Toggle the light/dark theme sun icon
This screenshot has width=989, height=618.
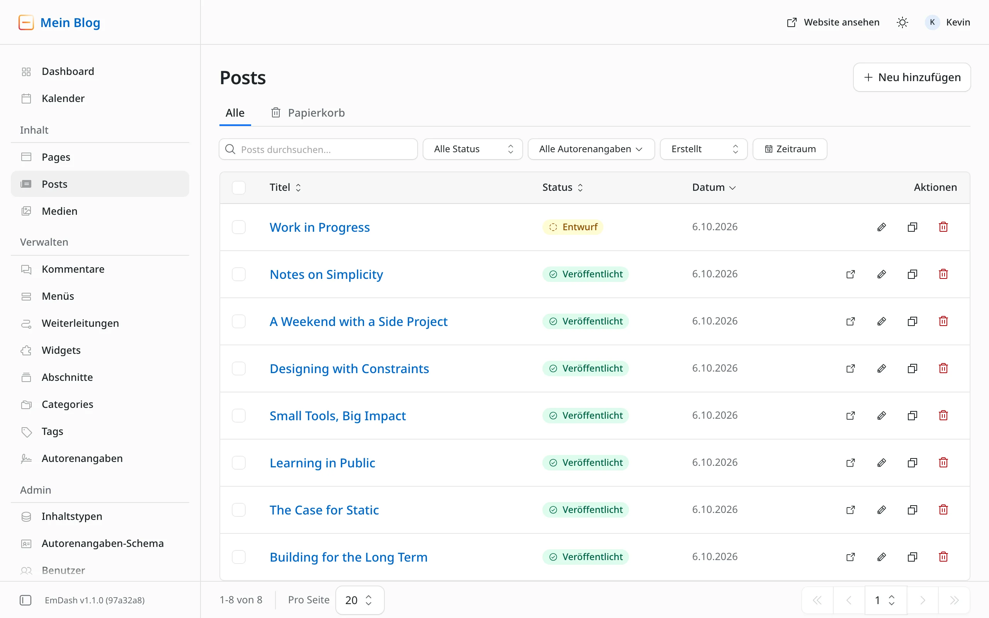[x=902, y=22]
